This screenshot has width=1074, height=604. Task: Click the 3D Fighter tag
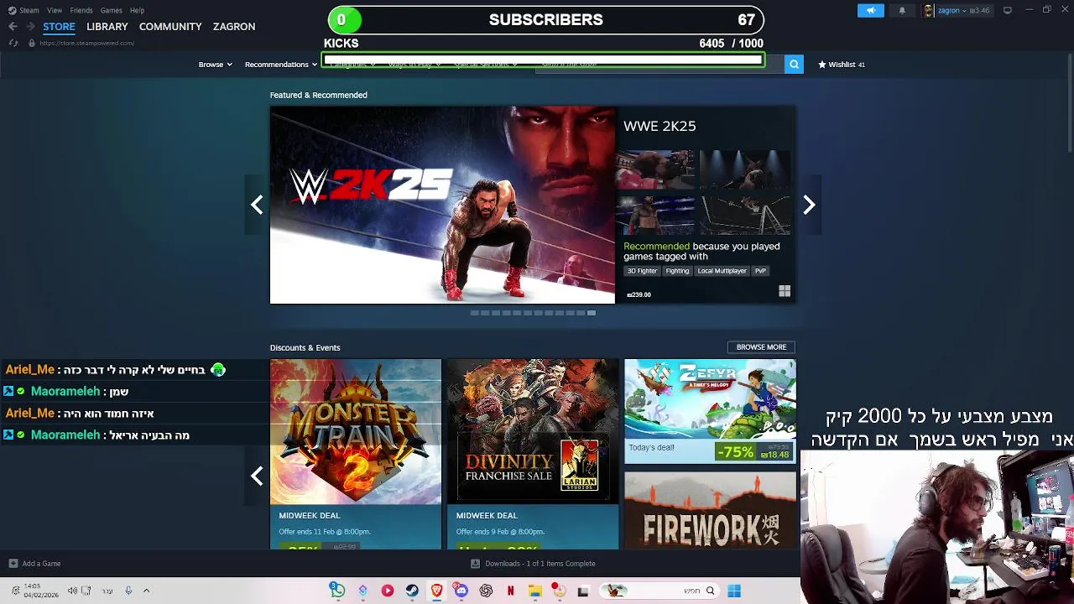(x=642, y=271)
